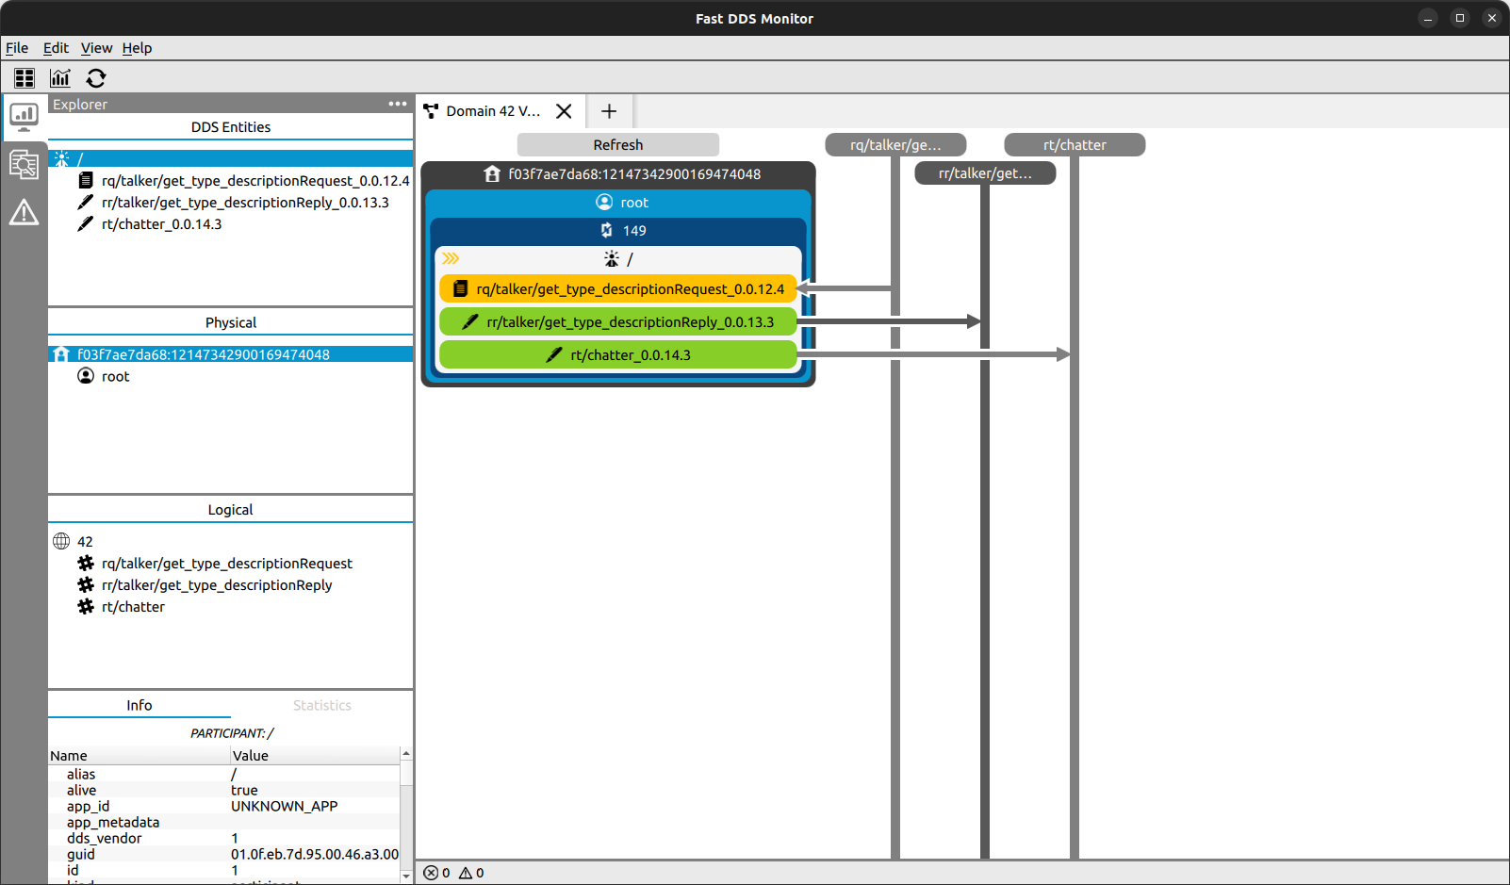Select green rr/talker/get_type_descriptionReply writer node
The width and height of the screenshot is (1510, 885).
coord(618,321)
